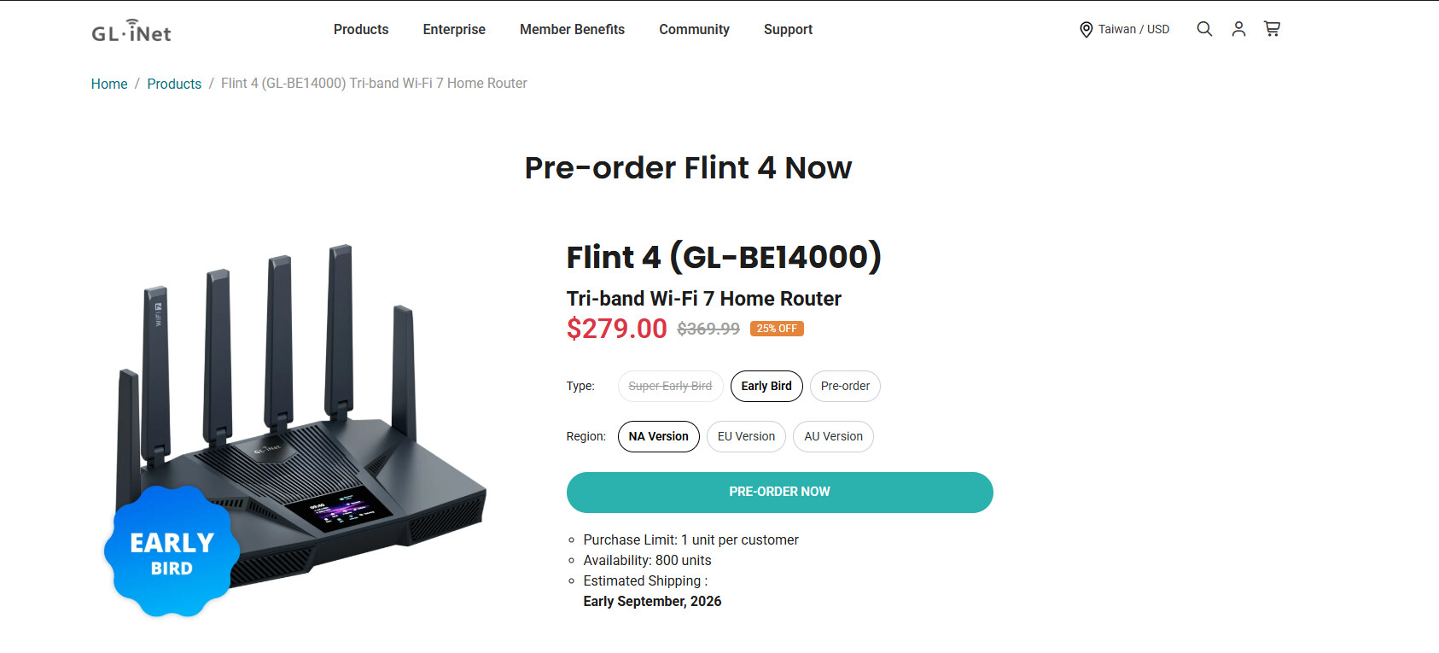Open the Member Benefits menu item

(572, 29)
